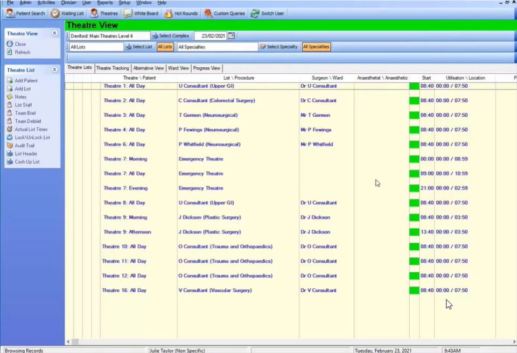Switch to Alternative View tab
Image resolution: width=517 pixels, height=353 pixels.
149,68
